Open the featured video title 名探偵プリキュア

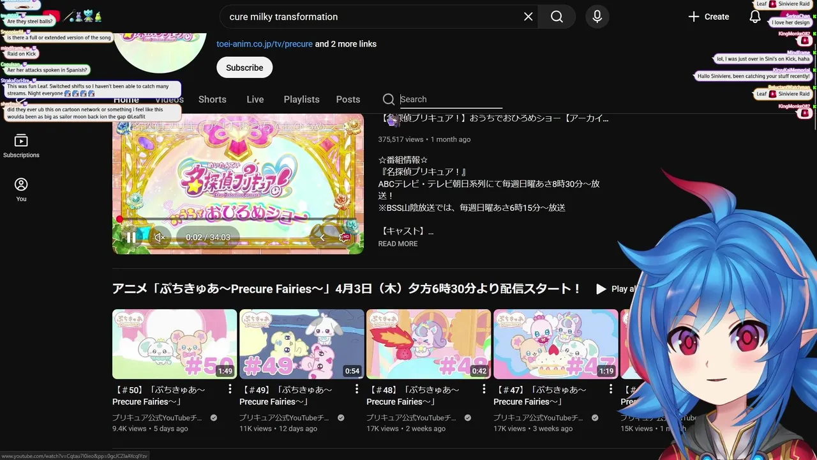[495, 118]
